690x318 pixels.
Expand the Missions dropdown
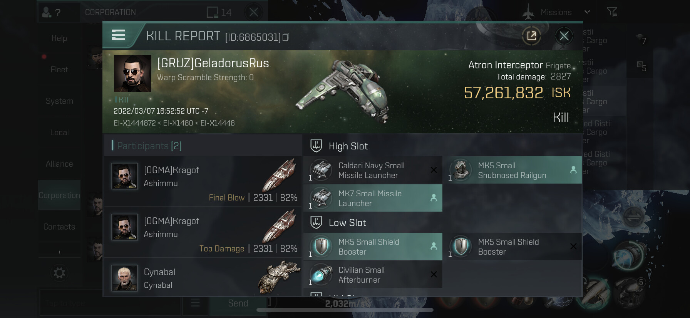pos(587,12)
